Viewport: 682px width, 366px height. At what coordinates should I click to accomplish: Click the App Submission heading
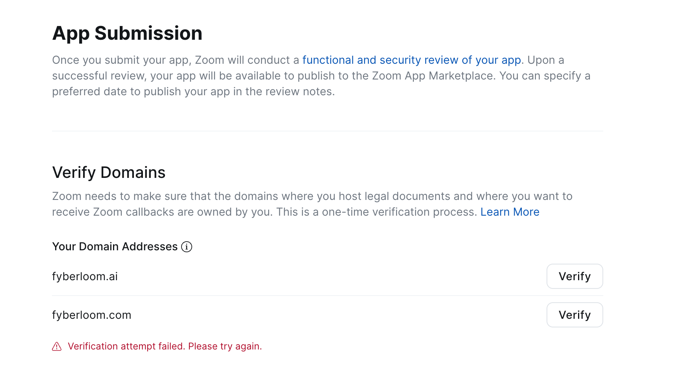tap(127, 33)
